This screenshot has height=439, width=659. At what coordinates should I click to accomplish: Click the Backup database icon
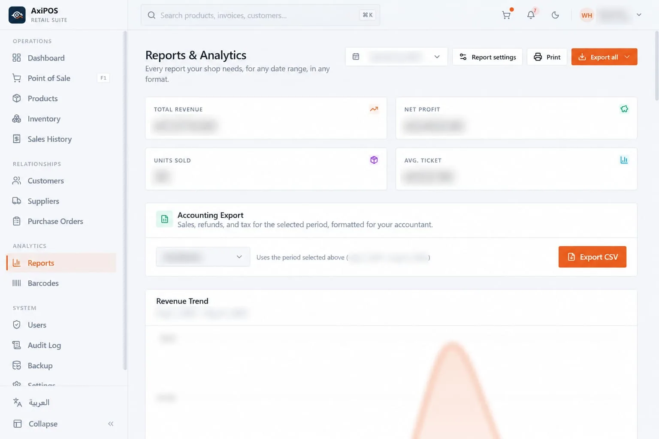[17, 365]
